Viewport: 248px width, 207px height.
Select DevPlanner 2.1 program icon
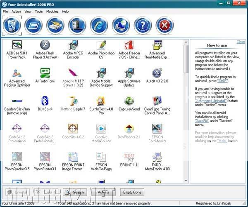point(129,129)
